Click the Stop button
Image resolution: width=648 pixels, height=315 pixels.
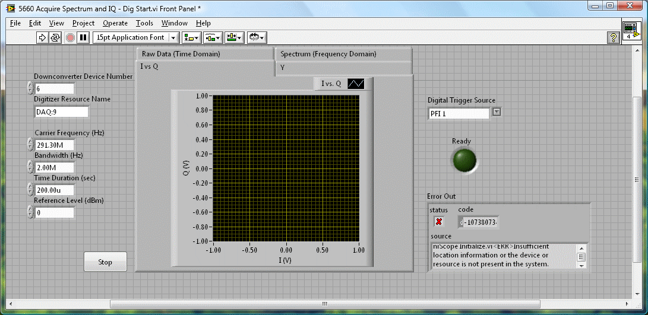[105, 262]
